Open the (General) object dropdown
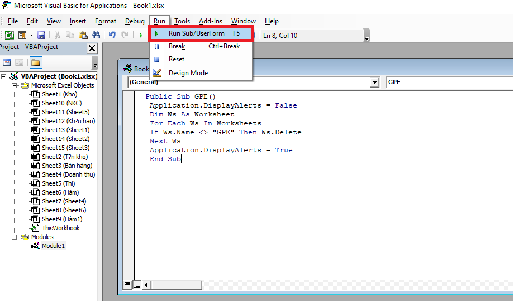513x301 pixels. point(375,82)
